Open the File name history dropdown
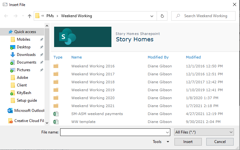The width and height of the screenshot is (240, 150). tap(167, 132)
